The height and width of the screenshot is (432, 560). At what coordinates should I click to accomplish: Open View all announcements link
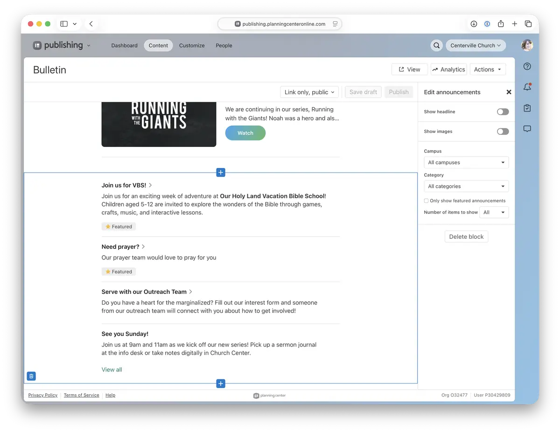[x=112, y=369]
